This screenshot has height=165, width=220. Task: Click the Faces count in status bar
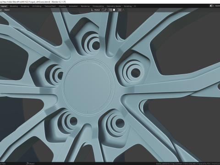pyautogui.click(x=203, y=164)
